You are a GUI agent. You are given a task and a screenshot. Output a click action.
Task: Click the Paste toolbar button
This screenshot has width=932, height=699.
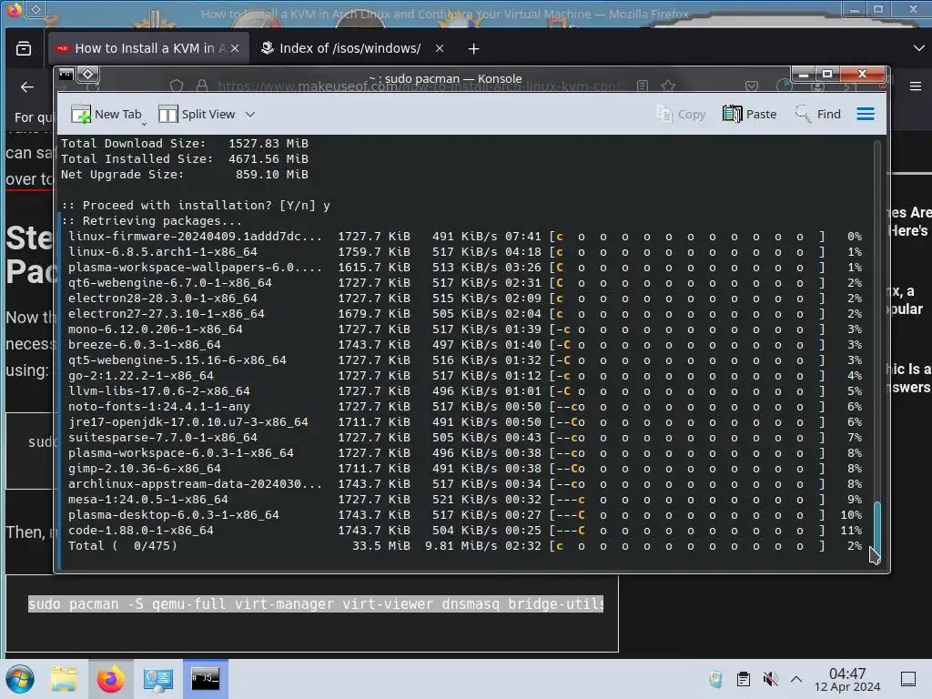click(x=750, y=114)
